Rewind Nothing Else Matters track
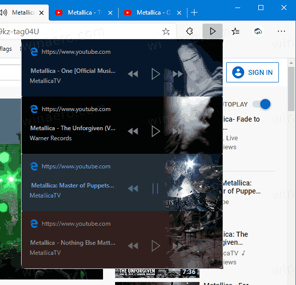The width and height of the screenshot is (296, 285). (133, 246)
